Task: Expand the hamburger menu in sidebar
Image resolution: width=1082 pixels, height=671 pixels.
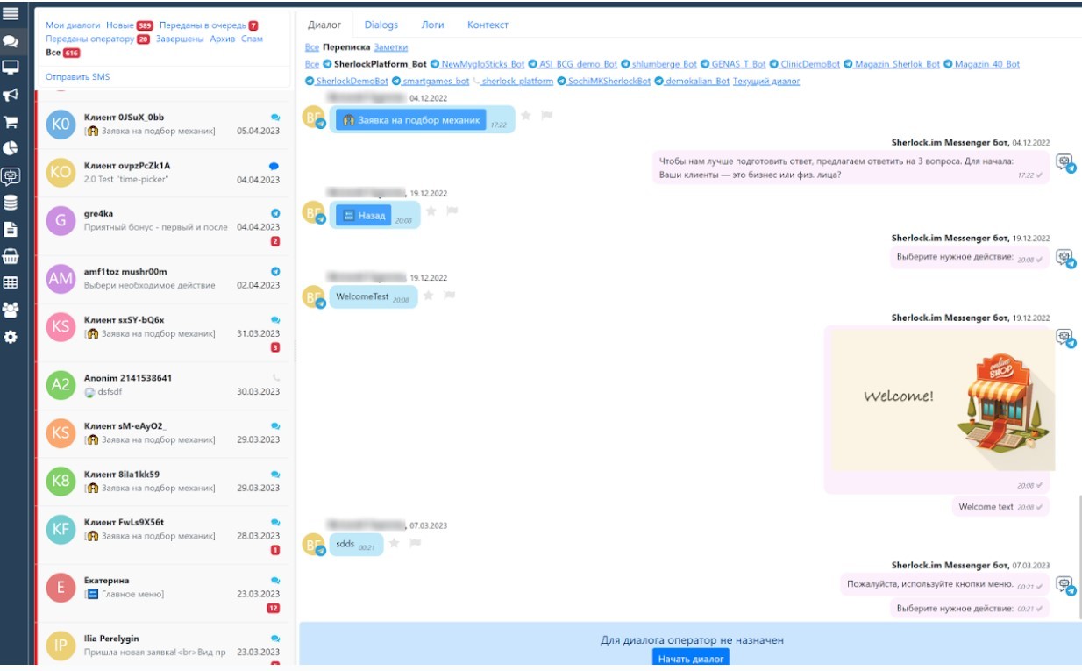Action: pos(11,13)
